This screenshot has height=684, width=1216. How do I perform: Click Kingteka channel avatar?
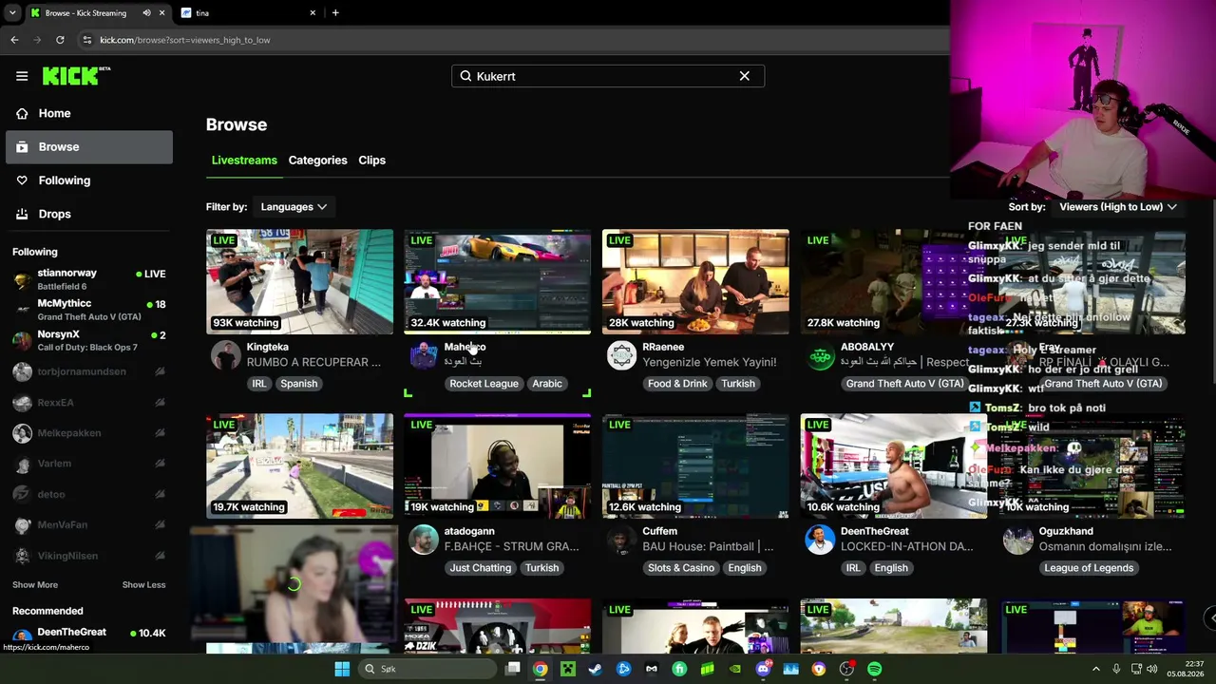point(226,355)
